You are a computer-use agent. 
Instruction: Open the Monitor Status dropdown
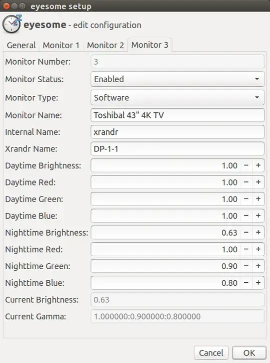(177, 79)
